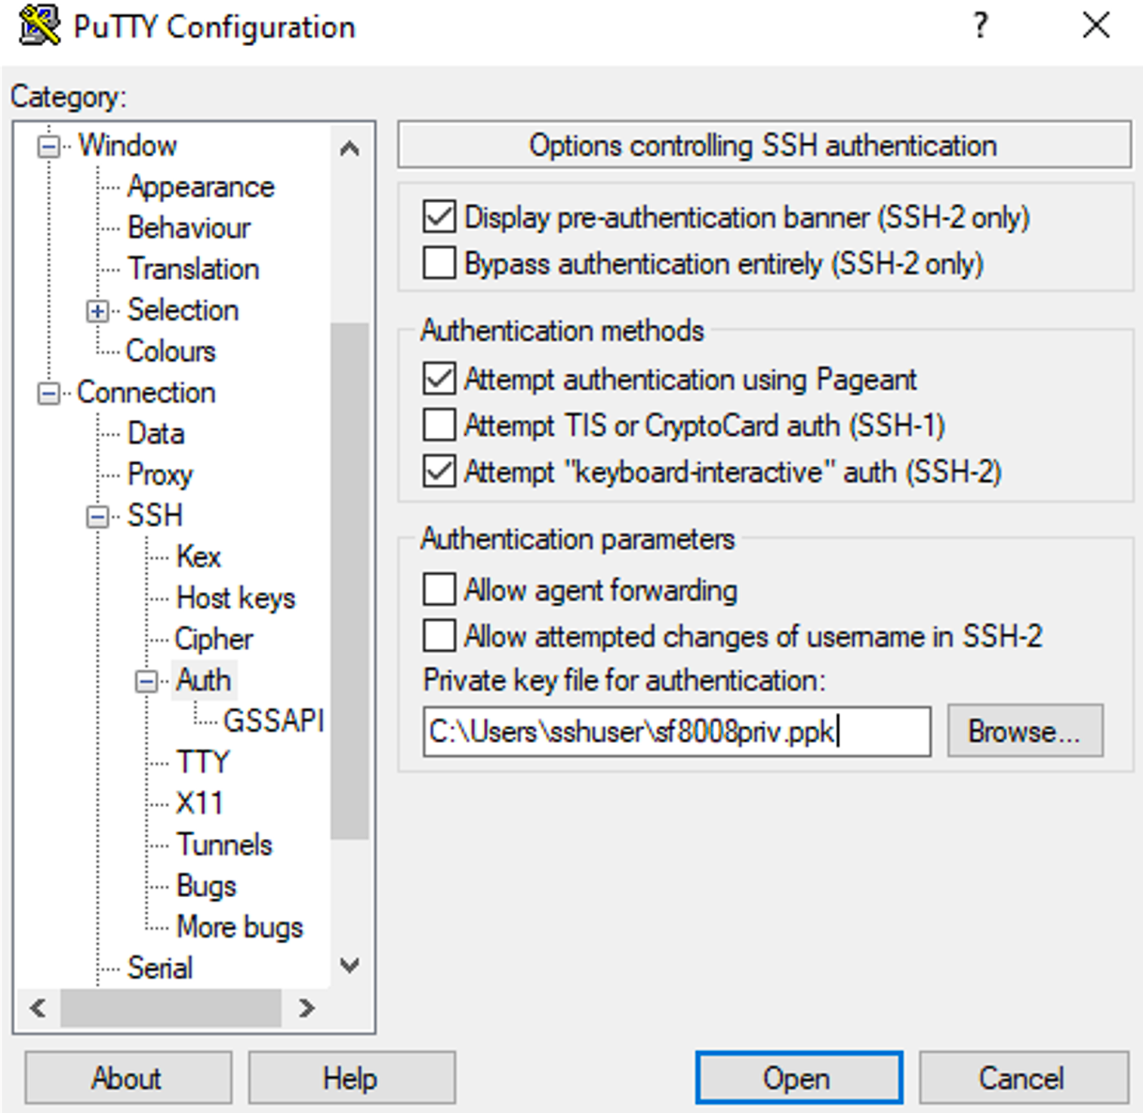Collapse the Auth tree node

(x=146, y=681)
